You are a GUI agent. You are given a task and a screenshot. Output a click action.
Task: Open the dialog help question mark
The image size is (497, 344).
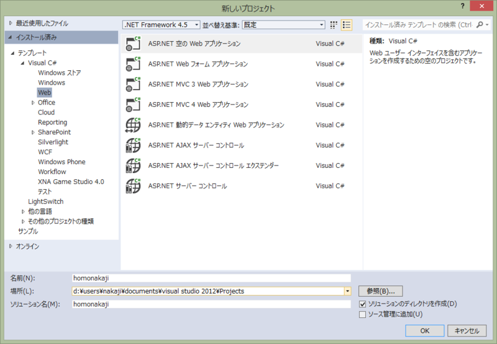(x=462, y=6)
